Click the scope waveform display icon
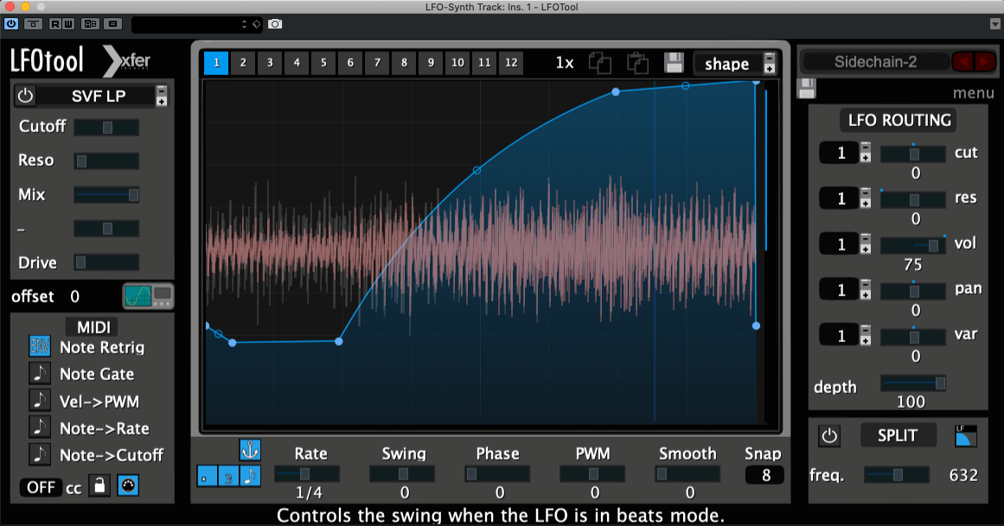 [148, 295]
